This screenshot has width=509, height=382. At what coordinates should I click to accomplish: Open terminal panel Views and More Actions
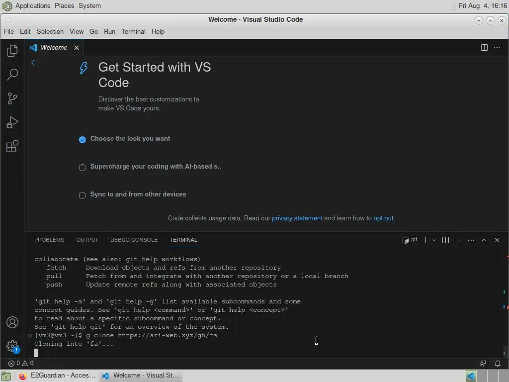point(471,240)
